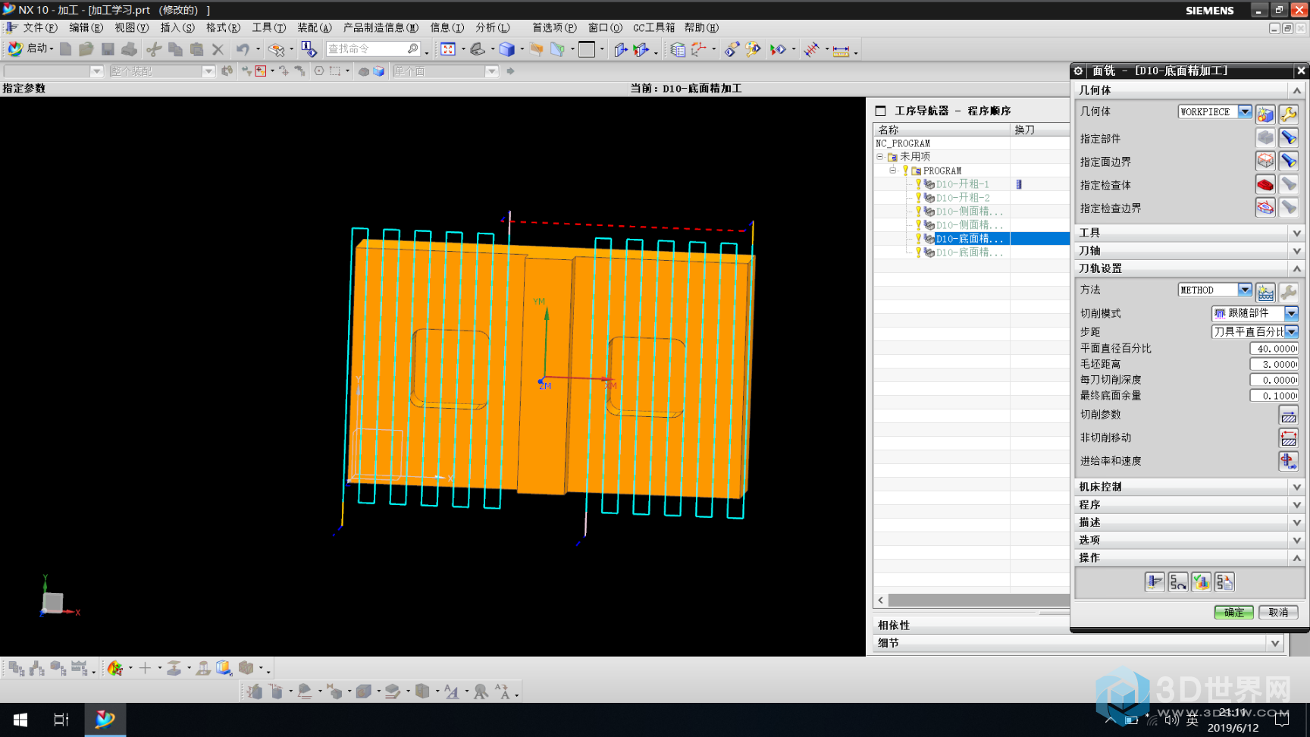
Task: Click the Machining Method View icon
Action: point(79,668)
